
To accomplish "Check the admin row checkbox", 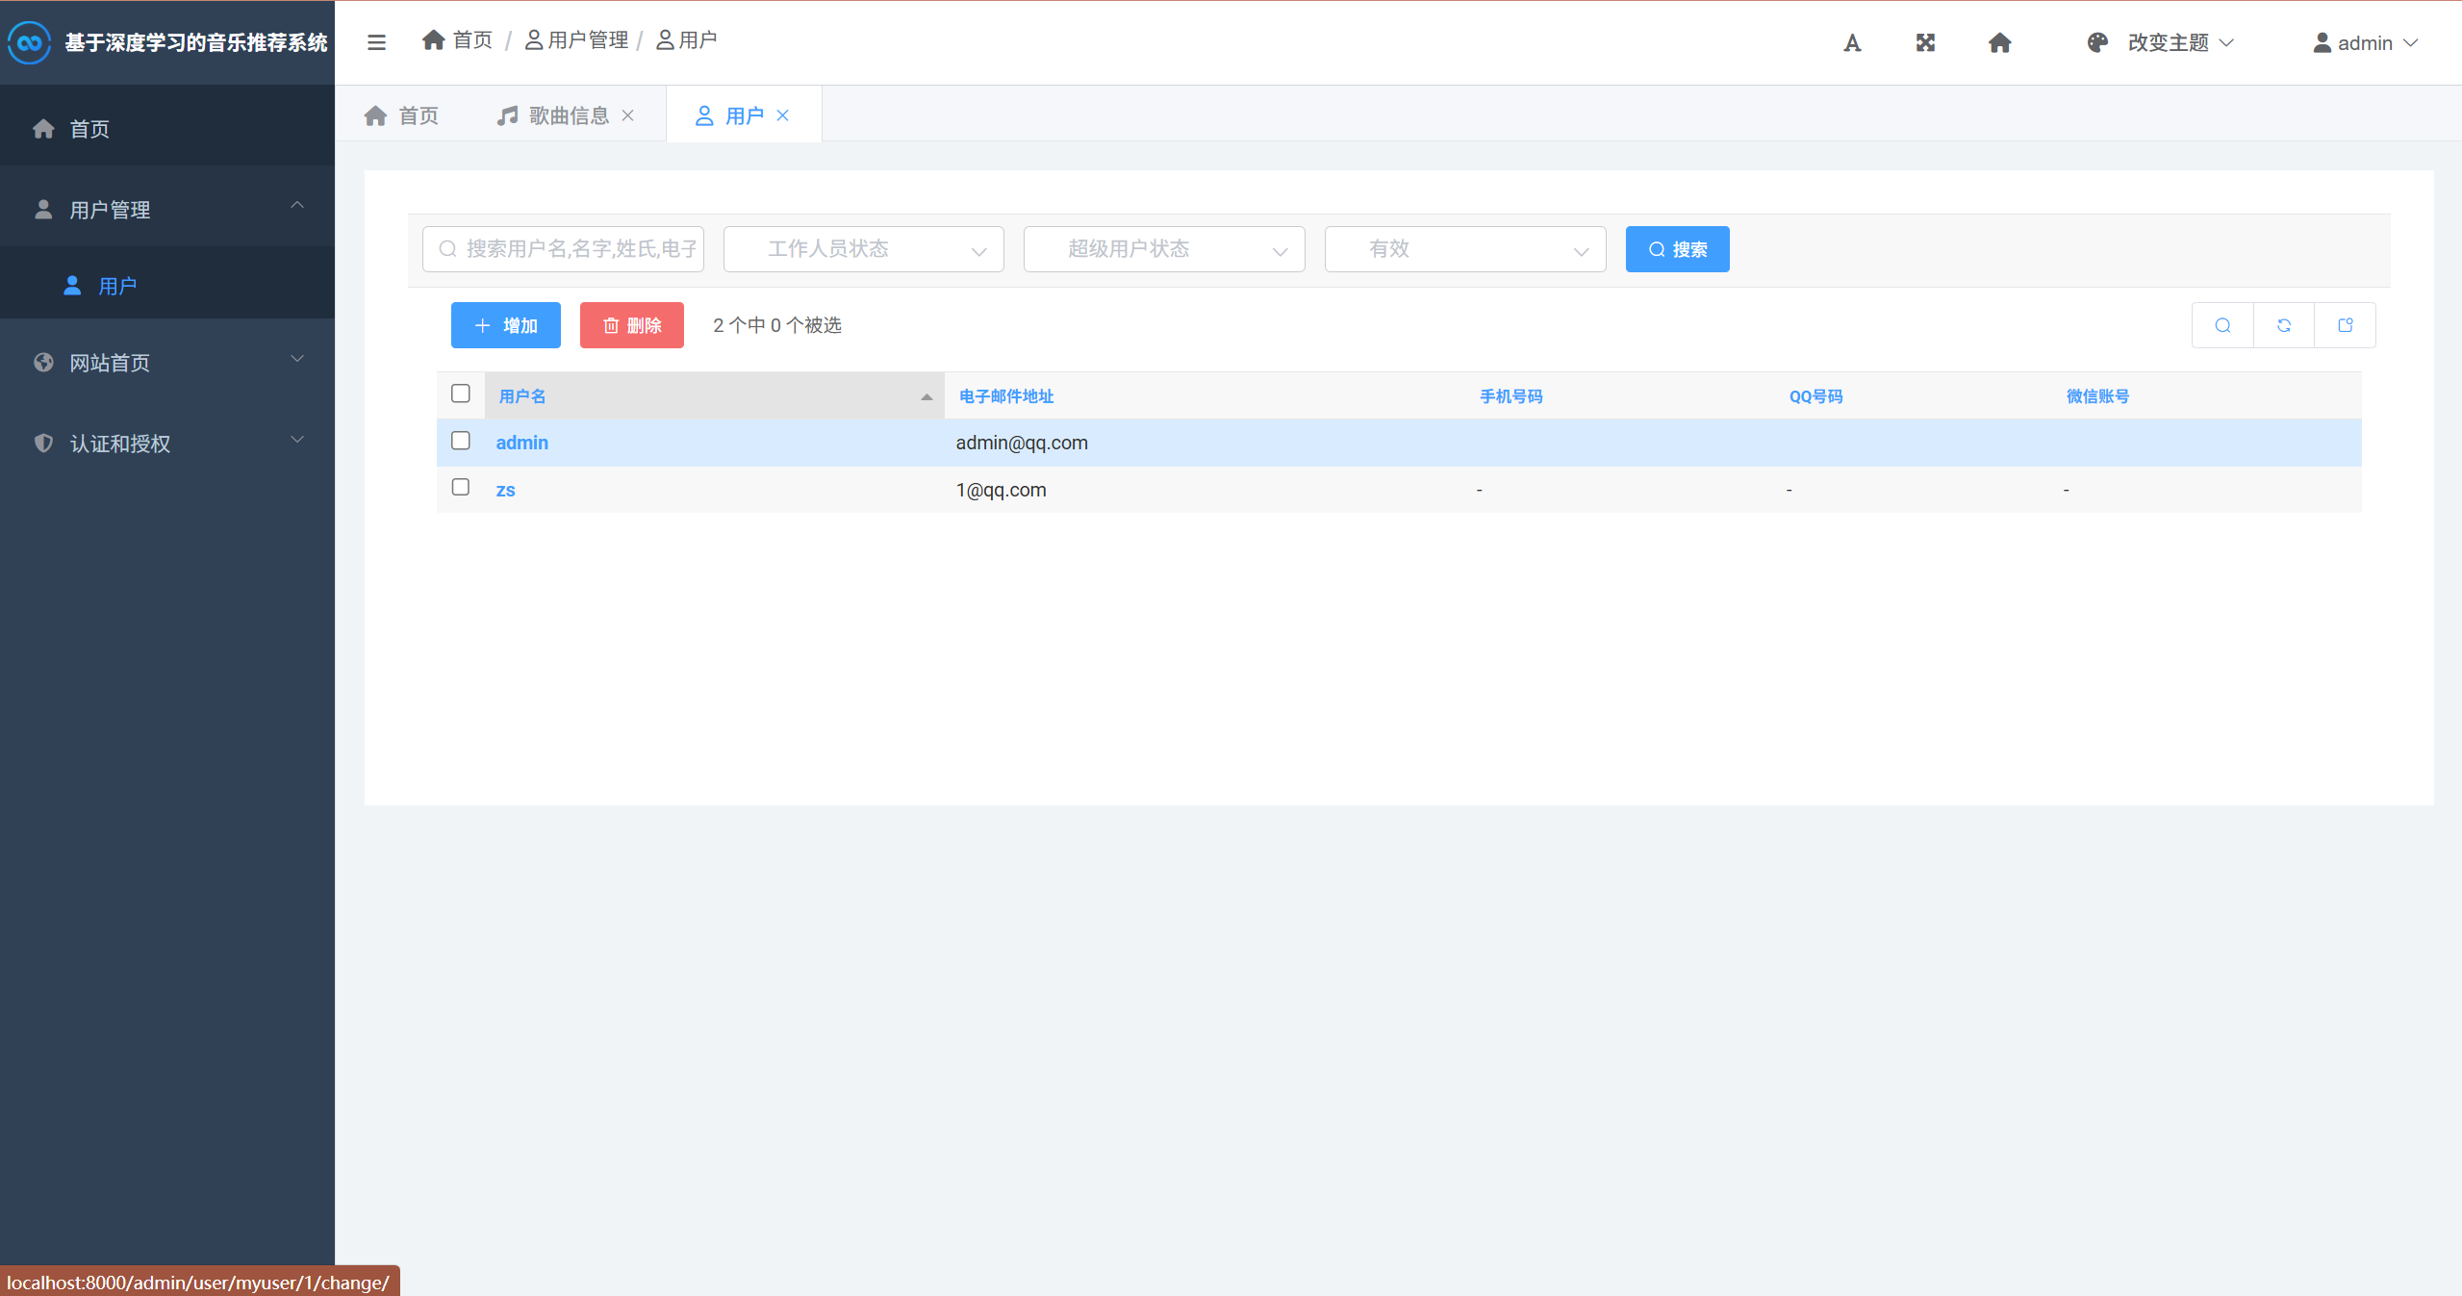I will click(461, 441).
